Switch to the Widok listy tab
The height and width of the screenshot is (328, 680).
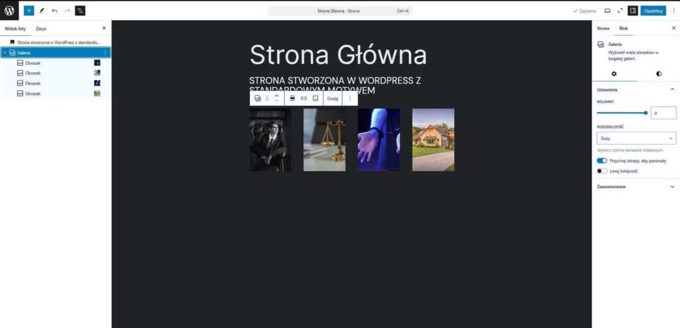click(x=15, y=28)
